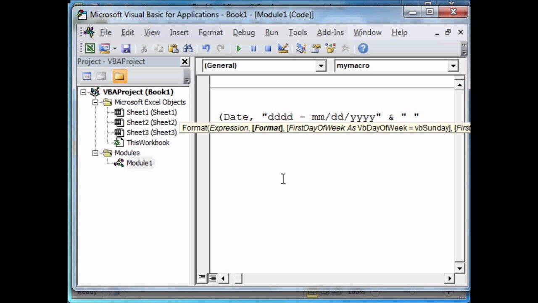Save the workbook with the floppy disk icon

click(x=126, y=48)
